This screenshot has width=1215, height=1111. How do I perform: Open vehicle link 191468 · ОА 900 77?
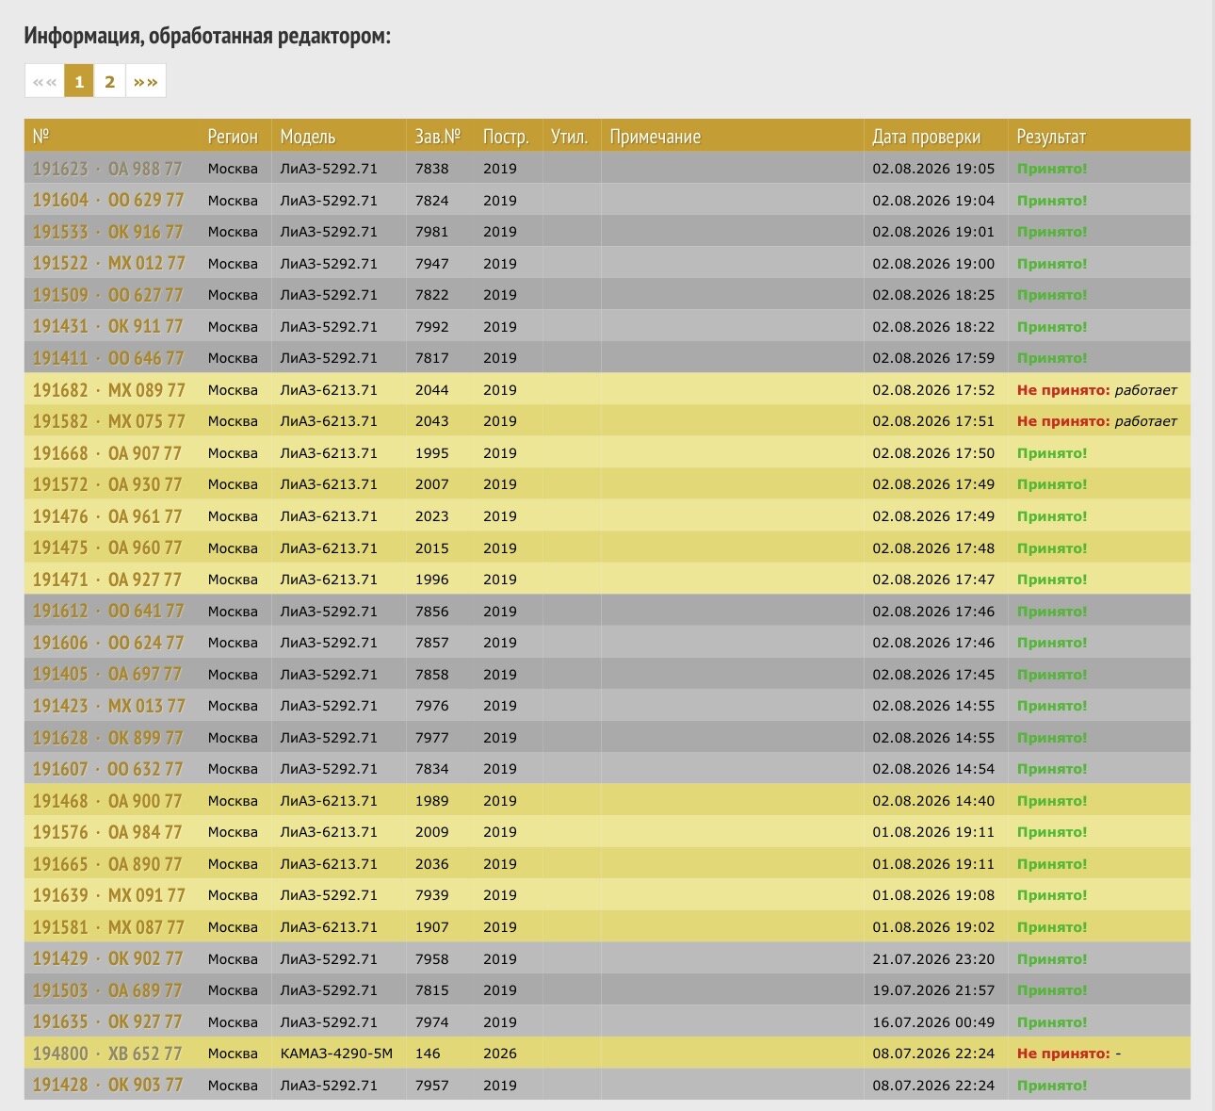tap(107, 801)
